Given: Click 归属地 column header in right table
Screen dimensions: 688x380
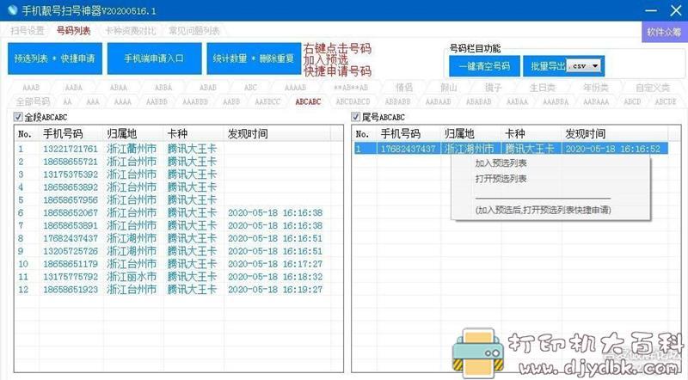Looking at the screenshot, I should tap(459, 134).
